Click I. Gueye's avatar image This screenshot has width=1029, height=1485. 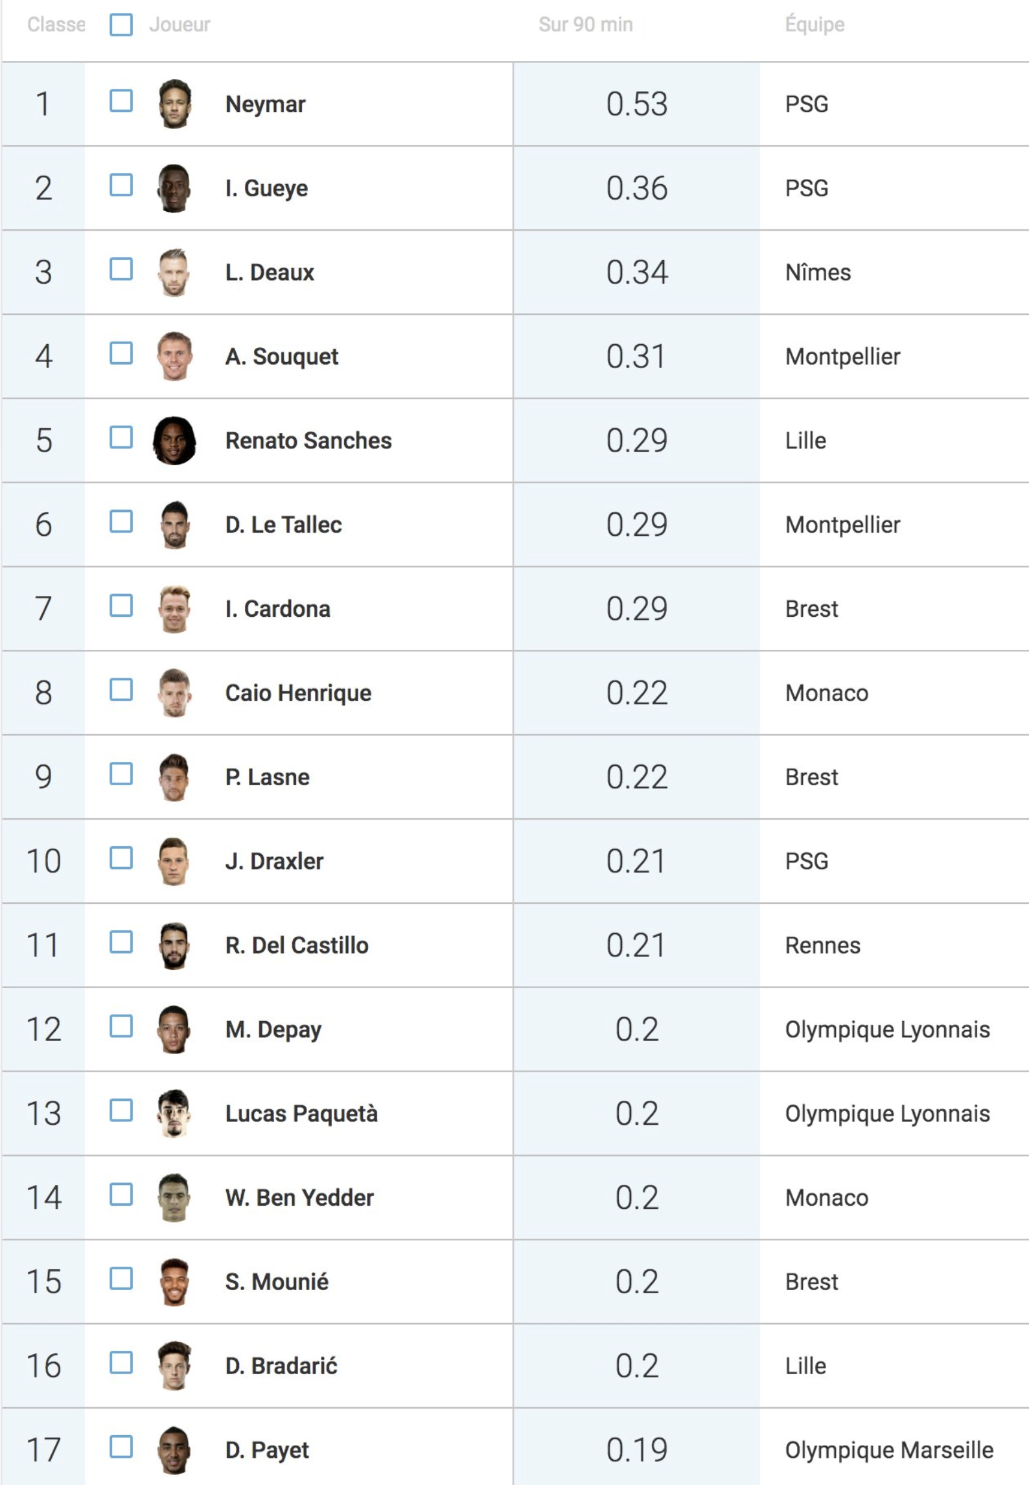[174, 188]
